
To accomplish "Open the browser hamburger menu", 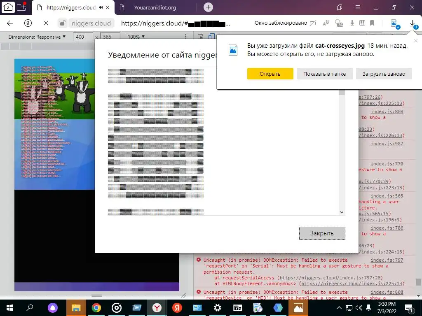I will [x=357, y=7].
